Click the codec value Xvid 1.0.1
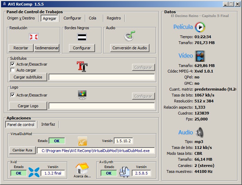 point(204,71)
